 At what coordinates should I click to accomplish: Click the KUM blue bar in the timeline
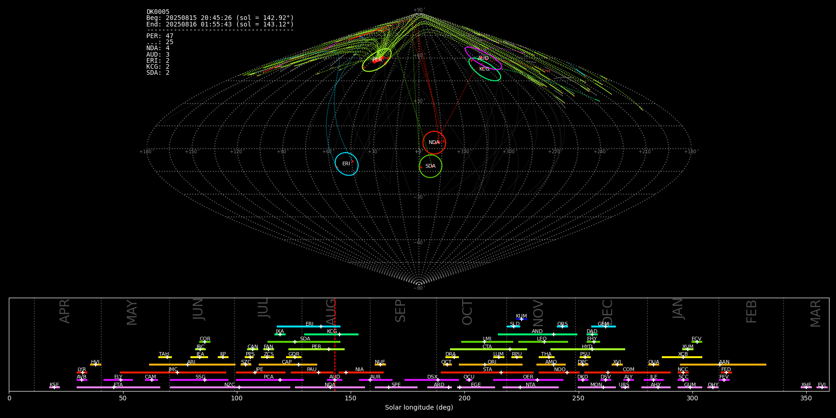click(x=522, y=319)
